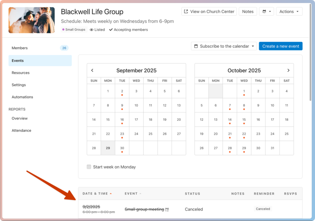
Task: Open the Attendance report
Action: [x=22, y=131]
